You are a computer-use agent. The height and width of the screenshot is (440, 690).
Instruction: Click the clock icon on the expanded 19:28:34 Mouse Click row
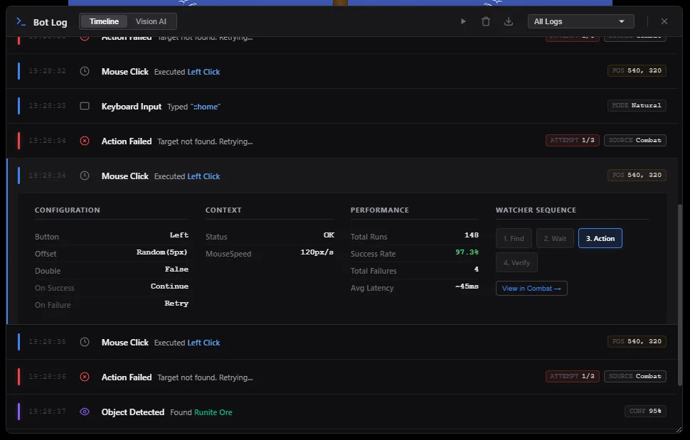85,176
